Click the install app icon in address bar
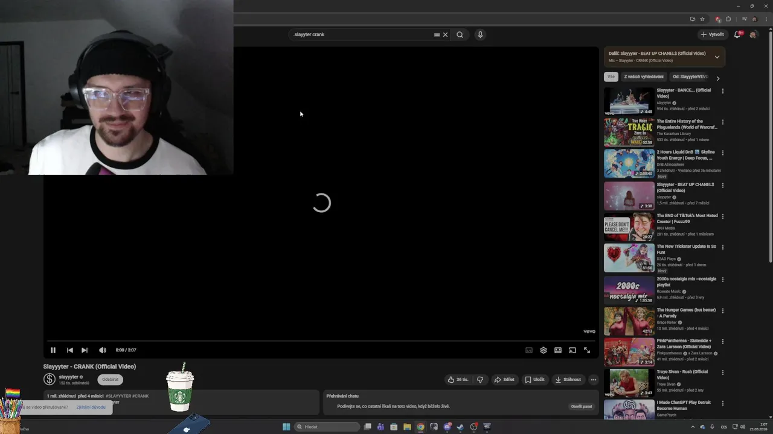The height and width of the screenshot is (434, 773). coord(692,19)
